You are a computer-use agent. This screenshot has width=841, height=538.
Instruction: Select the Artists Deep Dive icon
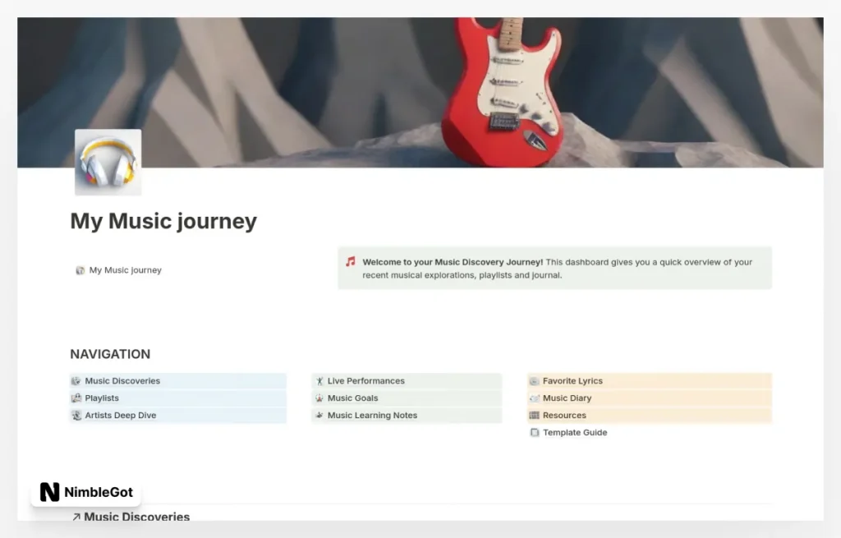coord(76,415)
